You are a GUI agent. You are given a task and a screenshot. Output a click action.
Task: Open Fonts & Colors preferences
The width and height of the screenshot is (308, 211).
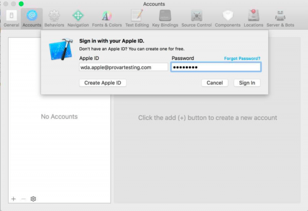(x=107, y=18)
